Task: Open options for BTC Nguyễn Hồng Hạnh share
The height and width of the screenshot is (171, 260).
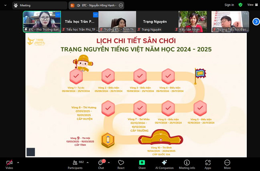Action: [x=121, y=6]
